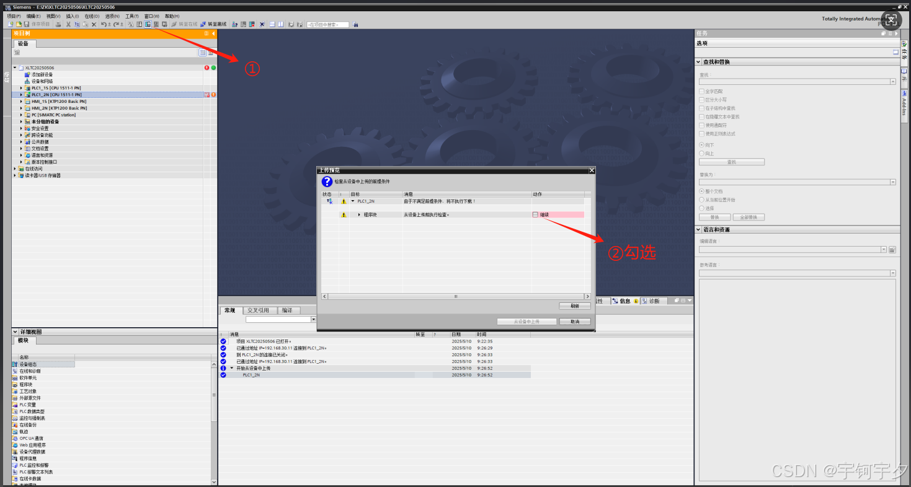Select the 向上 search direction radio

(701, 153)
